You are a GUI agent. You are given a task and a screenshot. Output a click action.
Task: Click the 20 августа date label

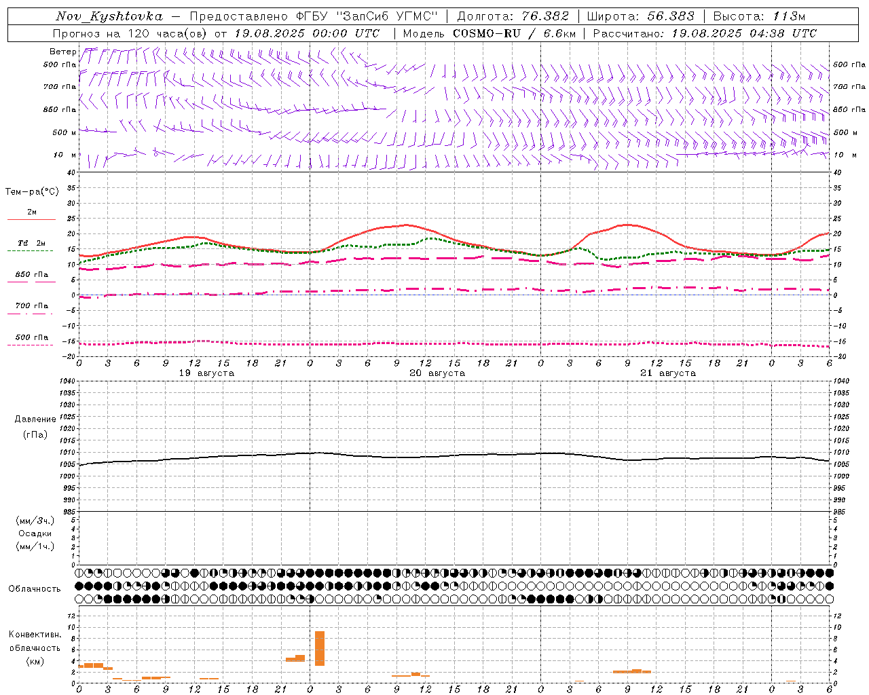(437, 373)
